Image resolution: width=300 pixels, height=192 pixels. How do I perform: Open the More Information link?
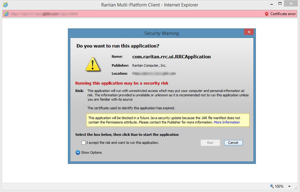pos(227,122)
